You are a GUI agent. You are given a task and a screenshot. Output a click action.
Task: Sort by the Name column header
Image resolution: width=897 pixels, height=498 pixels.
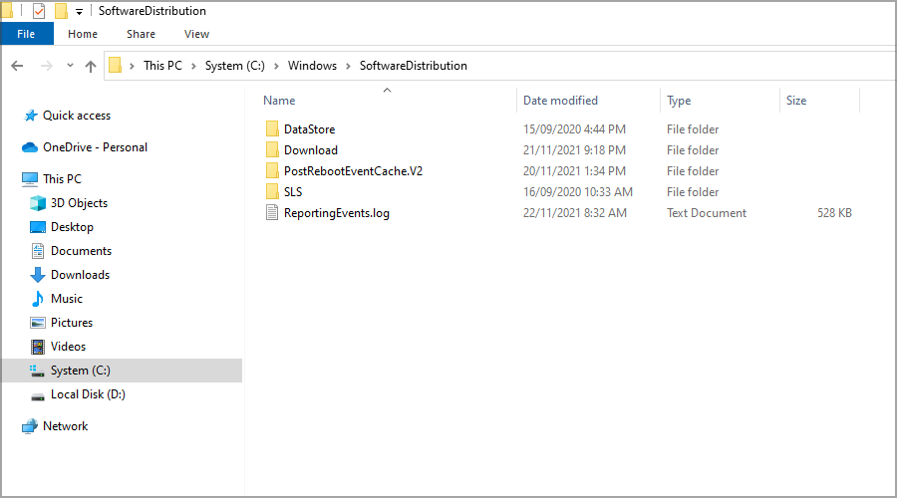[279, 101]
